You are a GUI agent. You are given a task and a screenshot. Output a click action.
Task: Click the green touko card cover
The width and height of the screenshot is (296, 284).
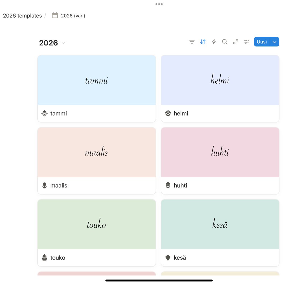click(97, 224)
